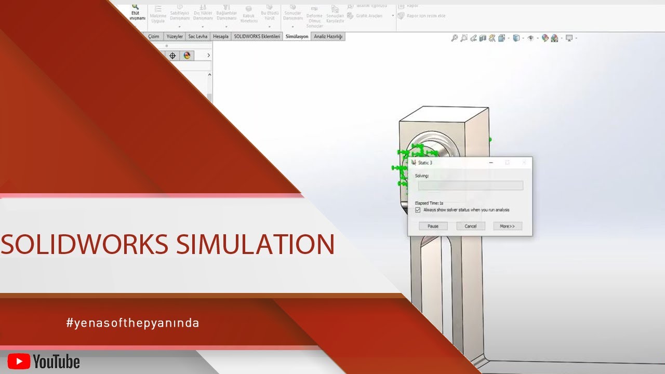Image resolution: width=665 pixels, height=374 pixels.
Task: Click Display Style cube icon
Action: click(x=516, y=38)
